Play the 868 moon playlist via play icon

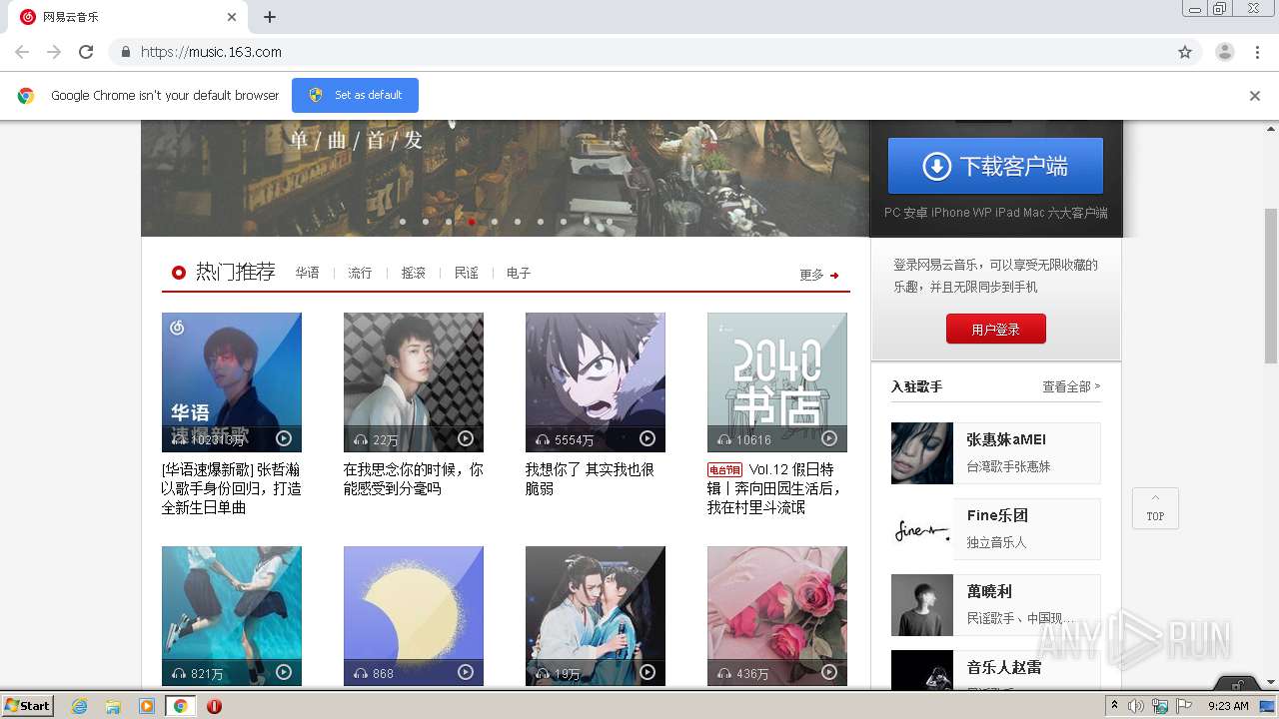[x=466, y=672]
